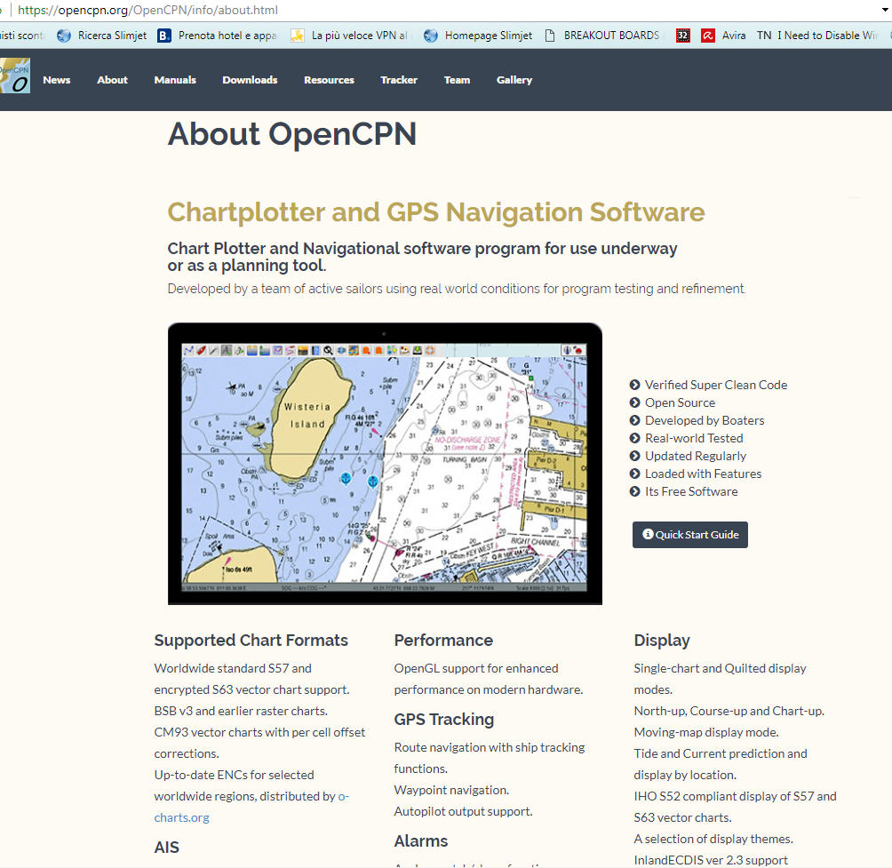The image size is (892, 868).
Task: Click the arrow icon beside Updated Regularly
Action: pos(635,456)
